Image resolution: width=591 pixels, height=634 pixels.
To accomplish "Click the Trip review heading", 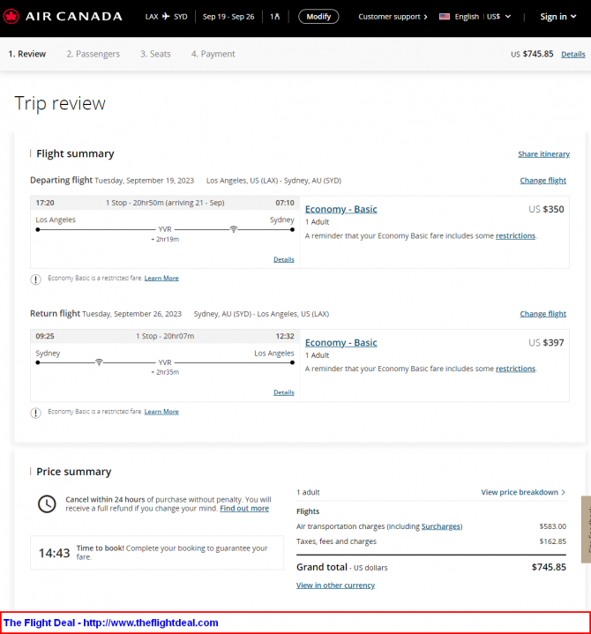I will pyautogui.click(x=60, y=103).
